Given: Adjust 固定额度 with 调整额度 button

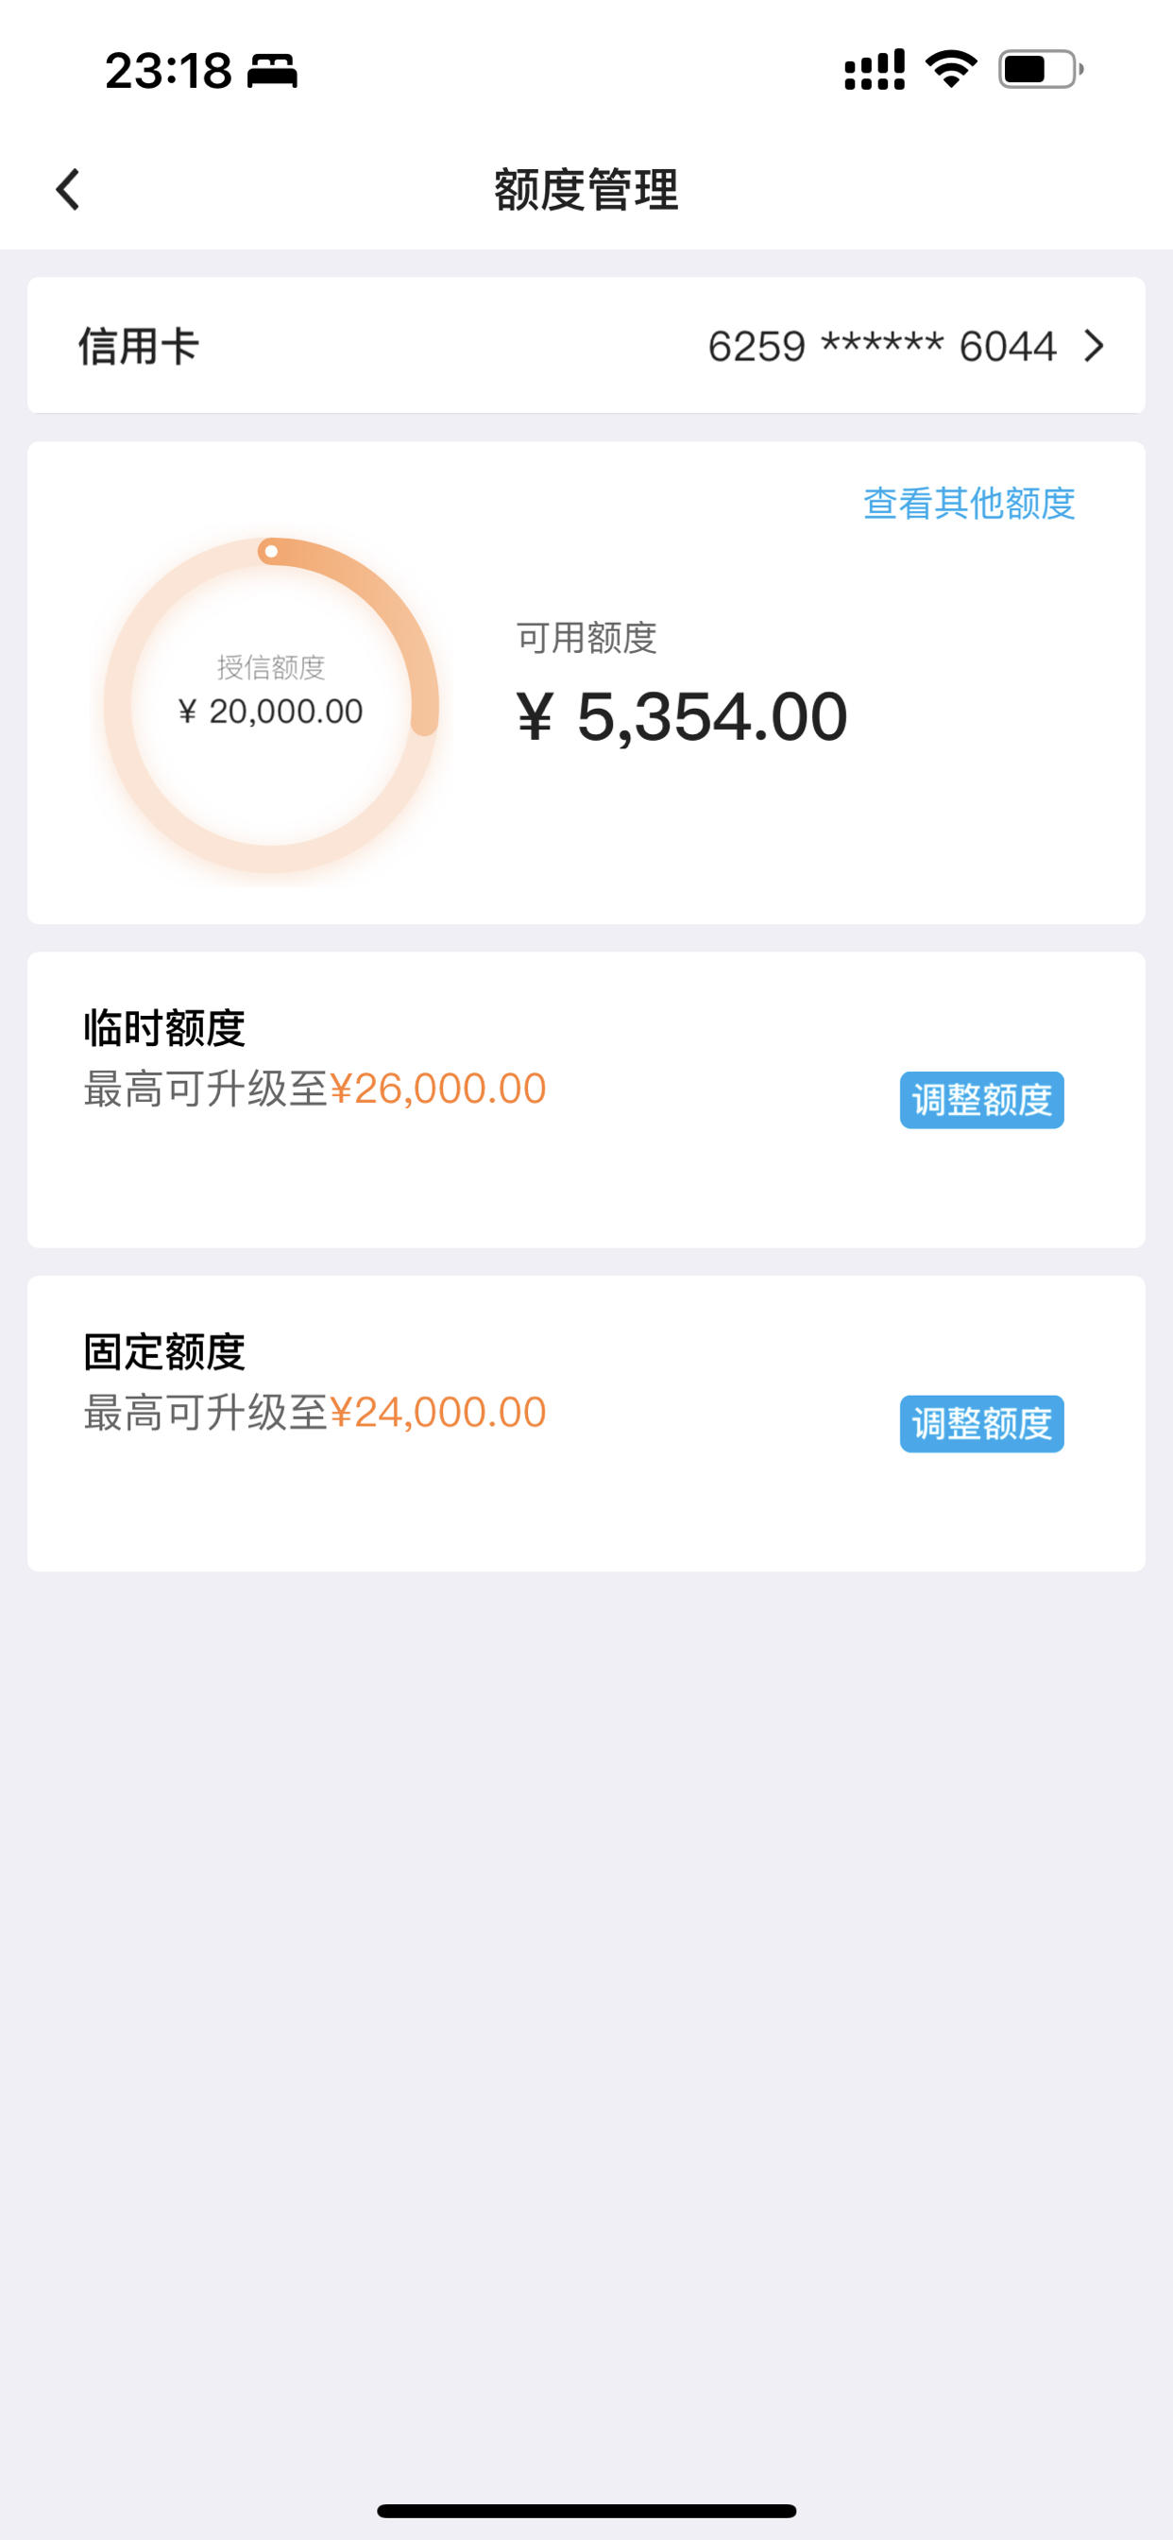Looking at the screenshot, I should [x=982, y=1423].
